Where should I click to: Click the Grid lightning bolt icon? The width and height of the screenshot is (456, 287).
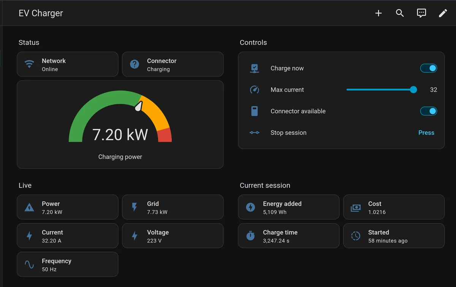pos(135,207)
